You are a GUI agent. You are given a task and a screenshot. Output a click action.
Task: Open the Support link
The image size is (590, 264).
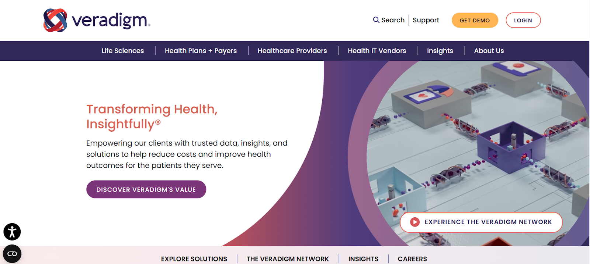pyautogui.click(x=426, y=20)
